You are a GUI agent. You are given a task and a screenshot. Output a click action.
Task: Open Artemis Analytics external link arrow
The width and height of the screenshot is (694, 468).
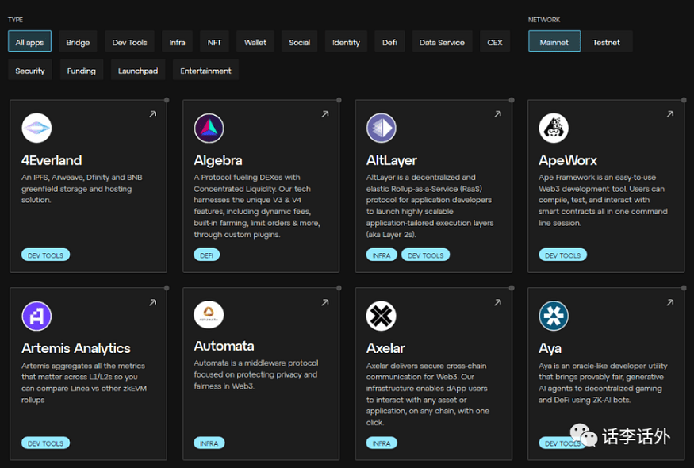tap(153, 302)
